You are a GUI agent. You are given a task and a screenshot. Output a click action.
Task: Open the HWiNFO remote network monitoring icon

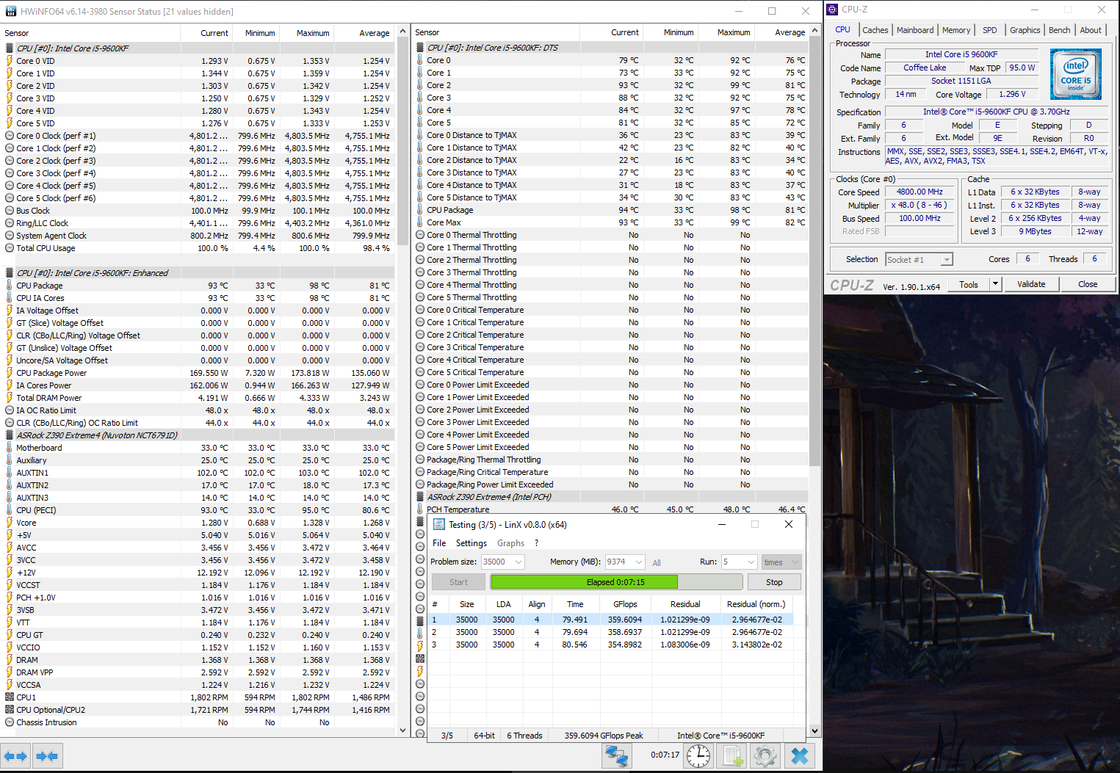[616, 755]
